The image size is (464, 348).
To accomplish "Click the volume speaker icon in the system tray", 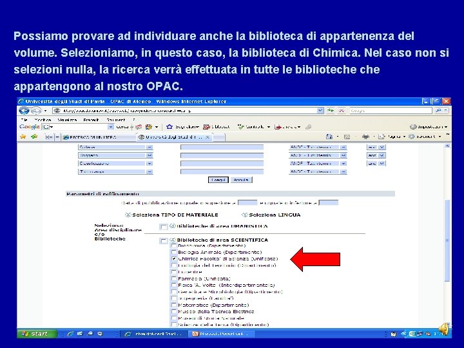I will click(x=443, y=329).
